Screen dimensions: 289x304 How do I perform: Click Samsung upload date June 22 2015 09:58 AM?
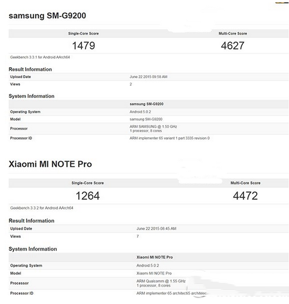pyautogui.click(x=149, y=77)
